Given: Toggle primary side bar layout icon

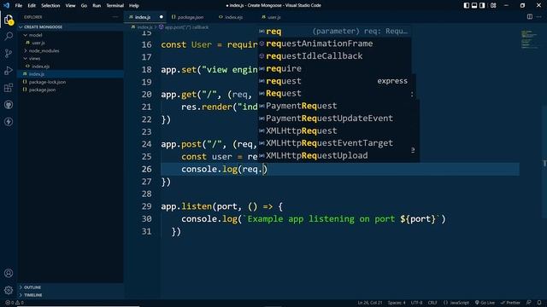Looking at the screenshot, I should click(x=467, y=5).
